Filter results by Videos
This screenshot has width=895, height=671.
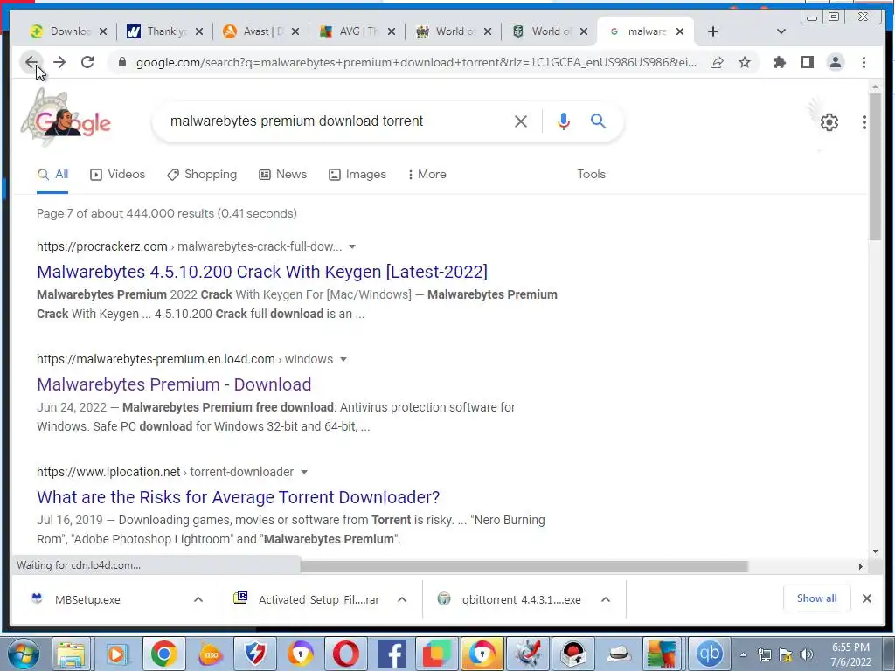click(118, 174)
